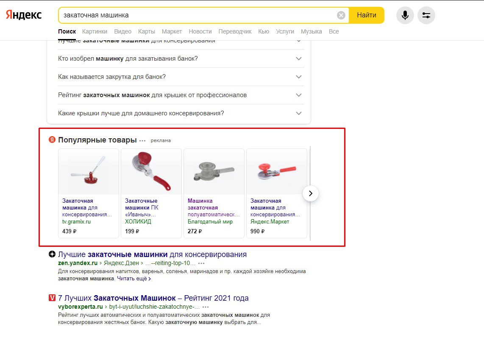The image size is (484, 338).
Task: Open the three-dots menu for zen.yandex.ru result
Action: pyautogui.click(x=201, y=263)
